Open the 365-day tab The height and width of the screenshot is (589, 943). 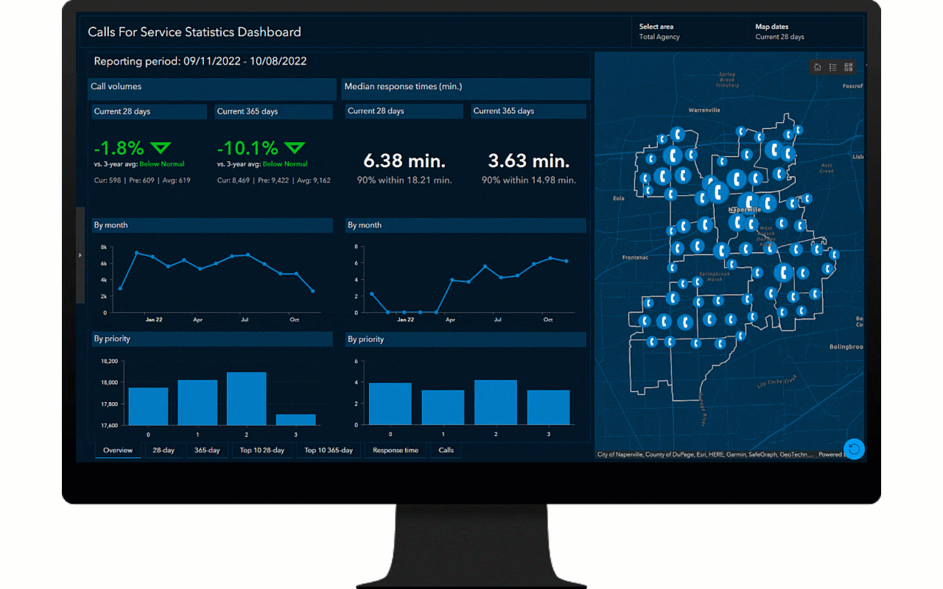[207, 451]
